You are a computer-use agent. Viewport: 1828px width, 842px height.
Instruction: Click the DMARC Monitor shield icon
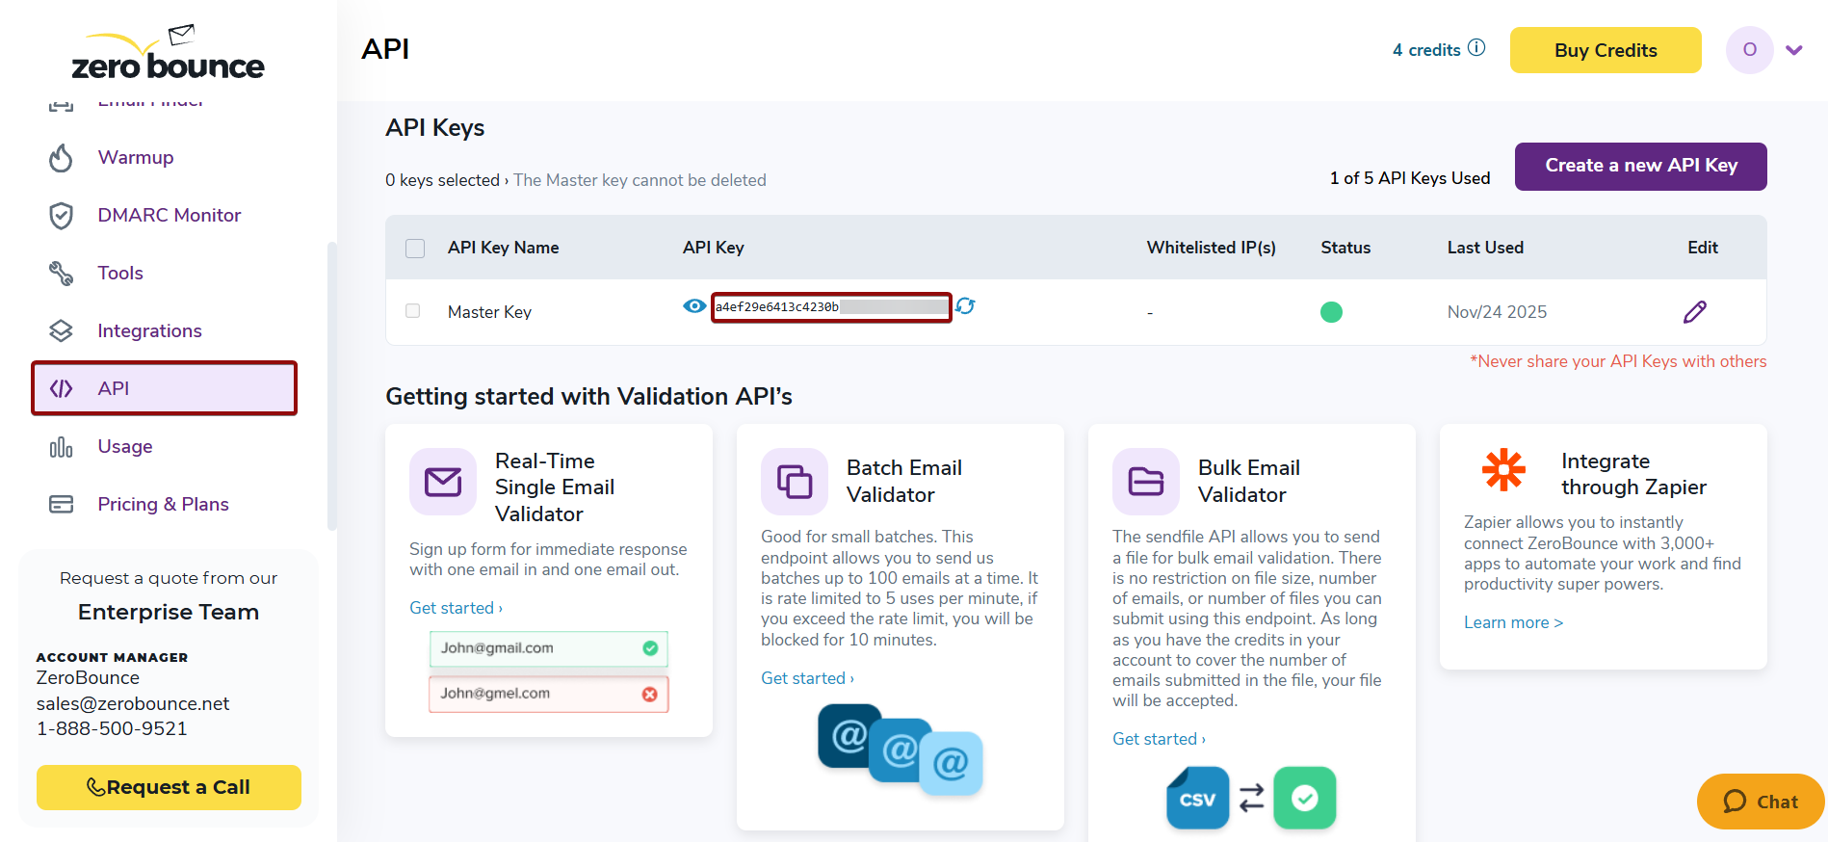tap(61, 216)
